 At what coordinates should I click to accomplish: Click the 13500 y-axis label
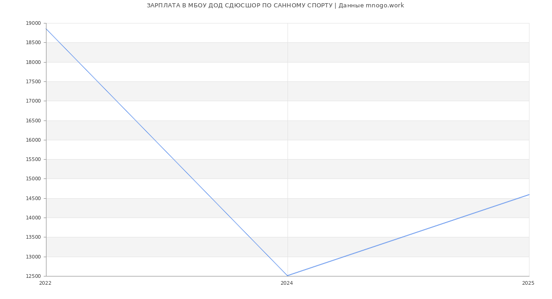pos(33,237)
